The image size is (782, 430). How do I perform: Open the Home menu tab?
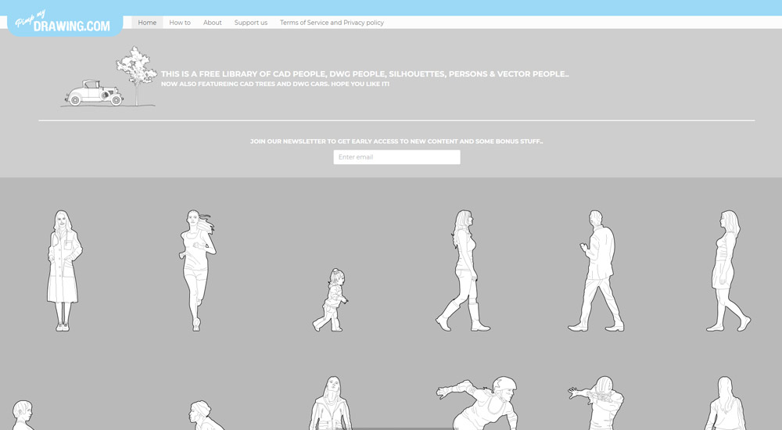click(147, 23)
